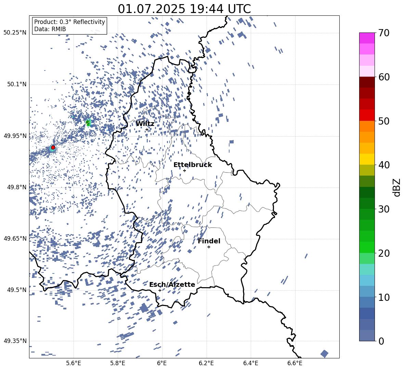Click the 'Ettelbruck' city label
Screen dimensions: 405x370
(193, 165)
